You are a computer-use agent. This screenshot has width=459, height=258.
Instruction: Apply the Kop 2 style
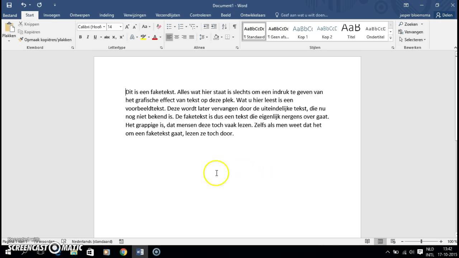(327, 32)
